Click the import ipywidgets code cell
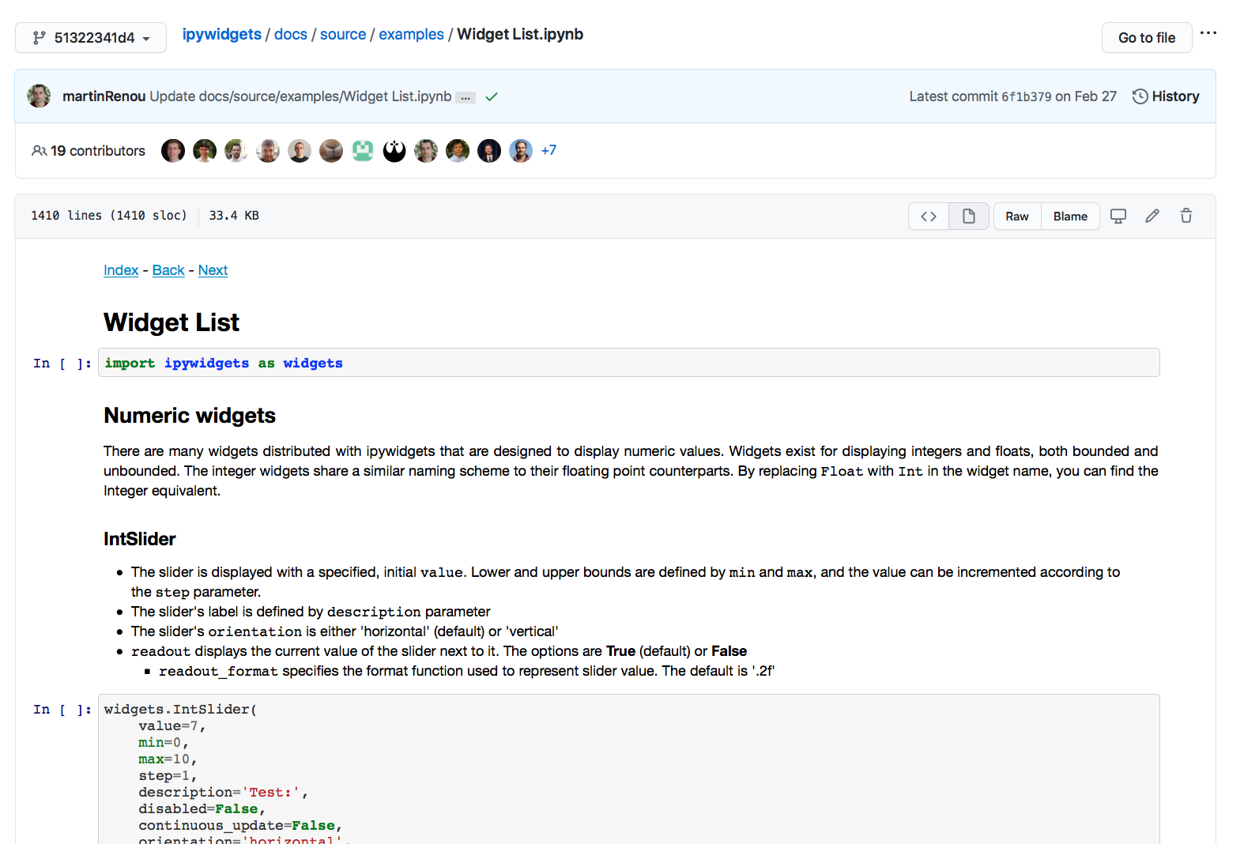Viewport: 1244px width, 844px height. point(629,363)
